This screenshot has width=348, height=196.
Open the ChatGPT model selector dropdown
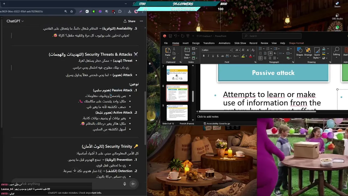[x=15, y=21]
